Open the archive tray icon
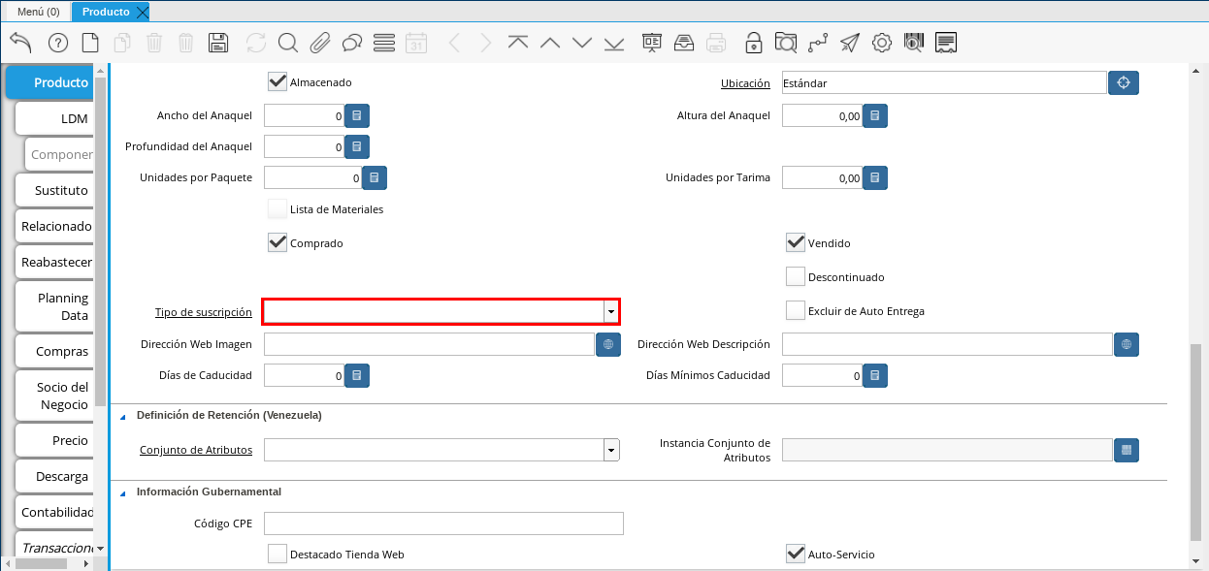The height and width of the screenshot is (571, 1209). tap(683, 43)
